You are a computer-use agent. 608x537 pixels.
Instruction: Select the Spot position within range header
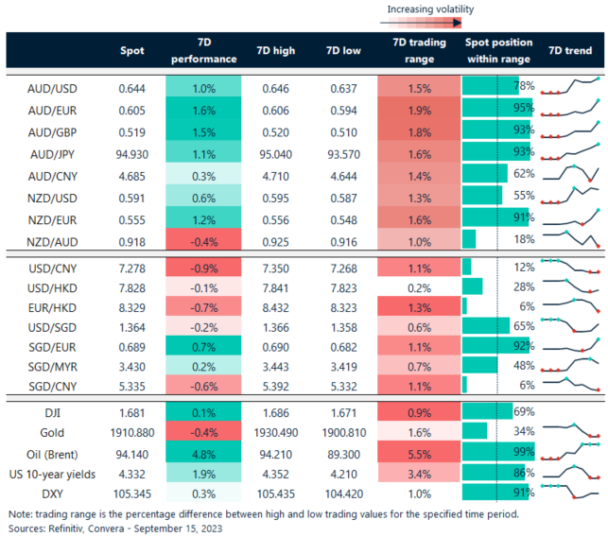click(498, 51)
